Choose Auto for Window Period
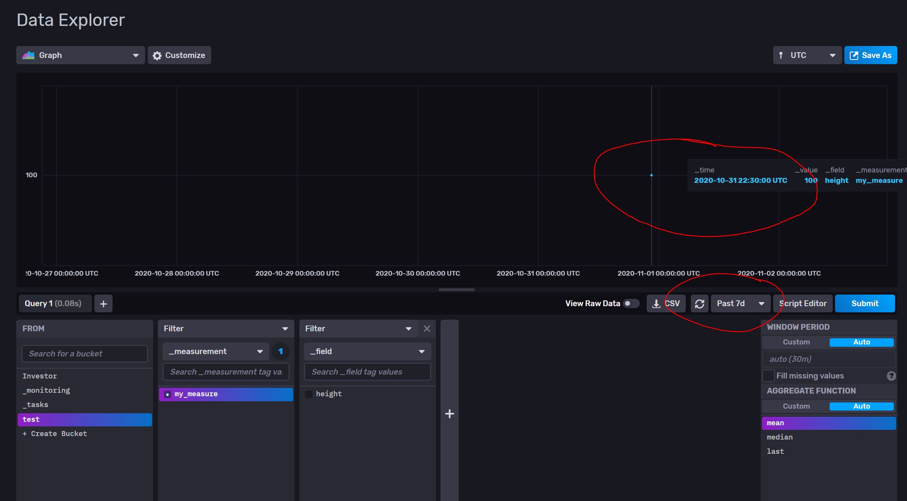This screenshot has height=501, width=907. click(x=861, y=342)
